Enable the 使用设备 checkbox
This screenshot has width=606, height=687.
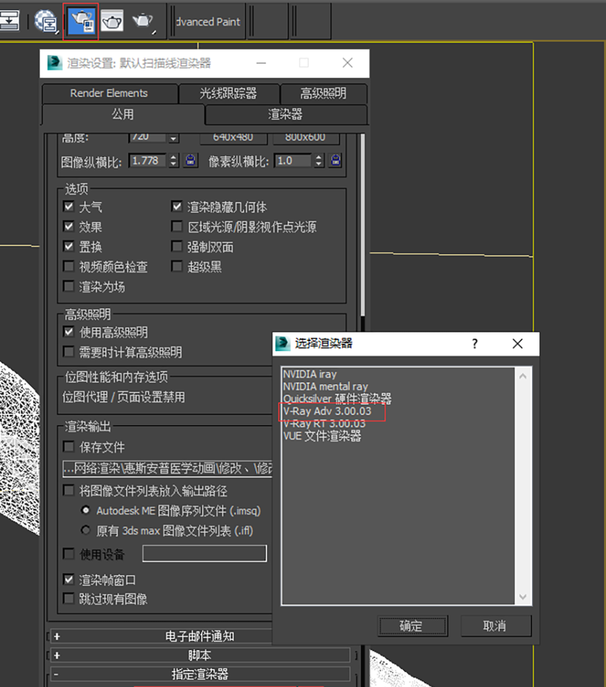click(69, 554)
